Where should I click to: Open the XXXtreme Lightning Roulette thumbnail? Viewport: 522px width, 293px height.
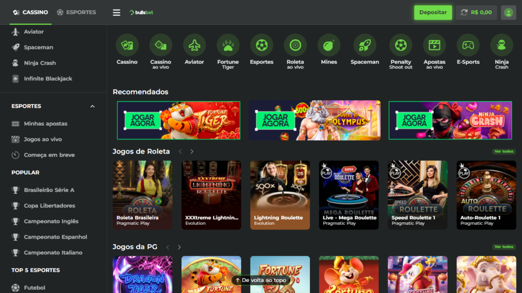212,195
